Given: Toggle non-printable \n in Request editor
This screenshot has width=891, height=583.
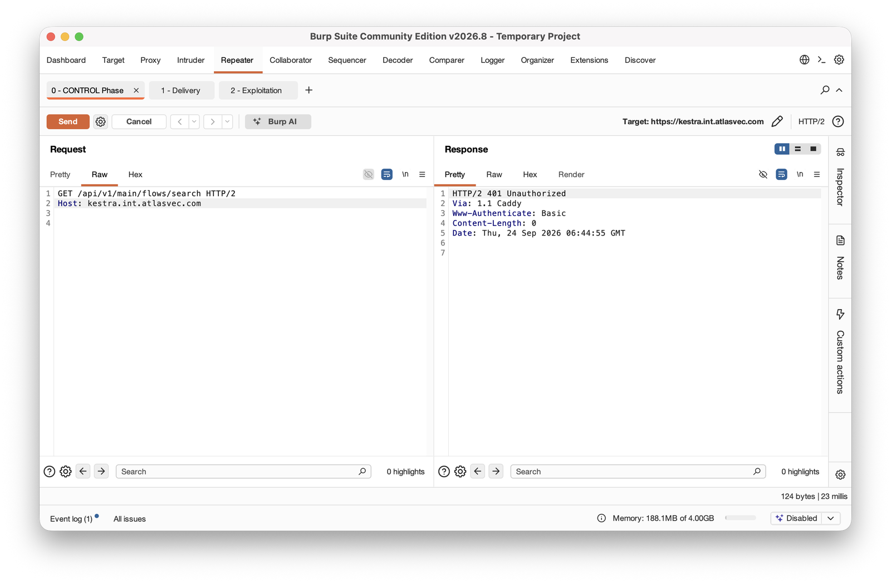Looking at the screenshot, I should (405, 174).
